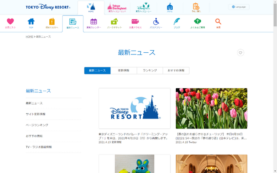The height and width of the screenshot is (173, 277).
Task: Add page to favorites heart button
Action: pyautogui.click(x=241, y=53)
